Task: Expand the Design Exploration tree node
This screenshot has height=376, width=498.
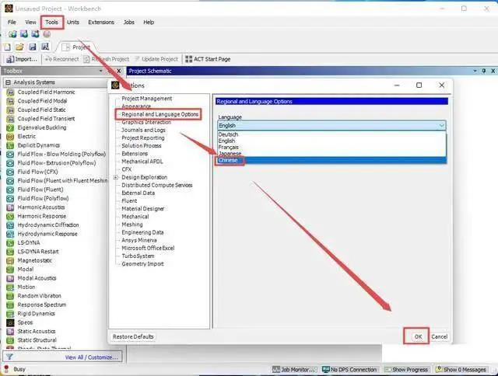Action: coord(116,177)
